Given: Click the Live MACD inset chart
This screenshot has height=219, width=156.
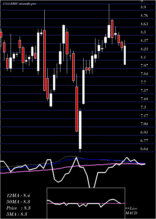Looking at the screenshot, I should [x=86, y=203].
